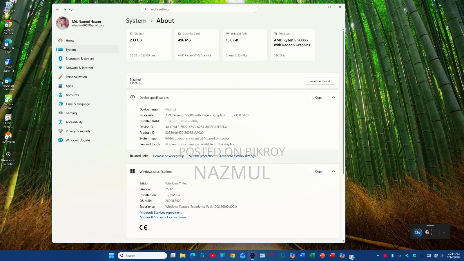Open Advanced system settings link
The image size is (464, 261).
(x=237, y=156)
